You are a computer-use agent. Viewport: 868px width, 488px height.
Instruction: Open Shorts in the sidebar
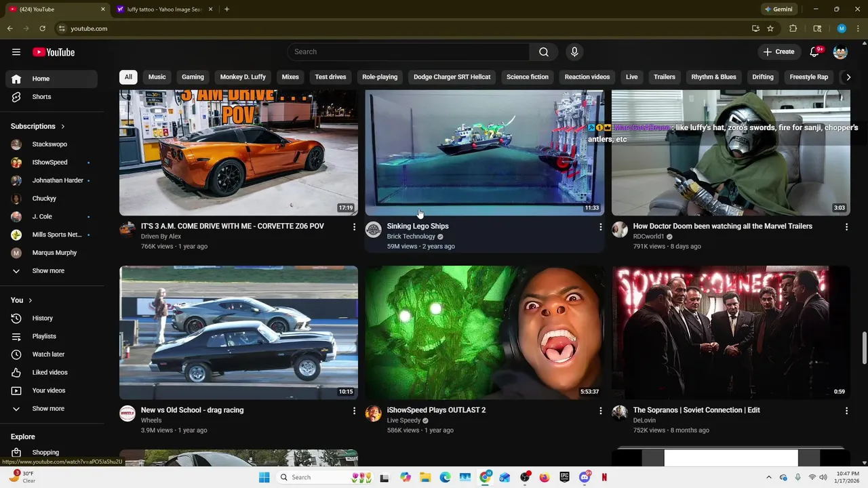tap(52, 97)
